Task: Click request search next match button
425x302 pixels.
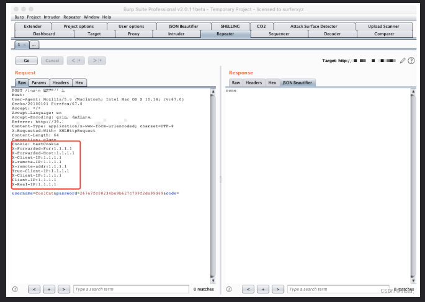Action: pos(64,289)
